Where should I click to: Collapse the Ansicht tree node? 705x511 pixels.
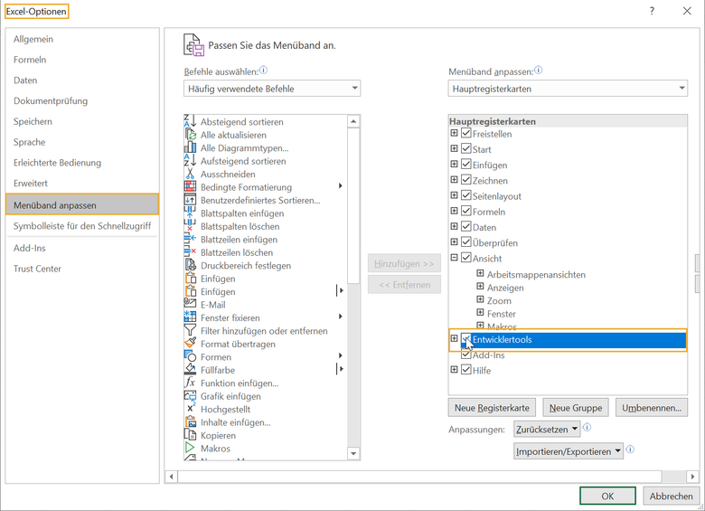click(x=454, y=257)
